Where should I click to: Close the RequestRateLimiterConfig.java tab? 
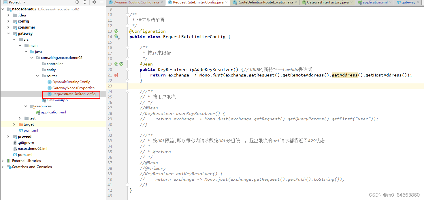pos(226,2)
